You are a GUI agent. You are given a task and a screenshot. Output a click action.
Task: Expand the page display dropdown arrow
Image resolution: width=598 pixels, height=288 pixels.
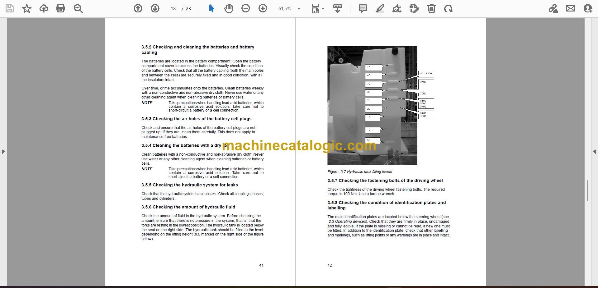click(323, 9)
